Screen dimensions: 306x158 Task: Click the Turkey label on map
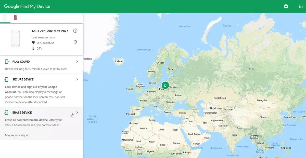(x=182, y=113)
